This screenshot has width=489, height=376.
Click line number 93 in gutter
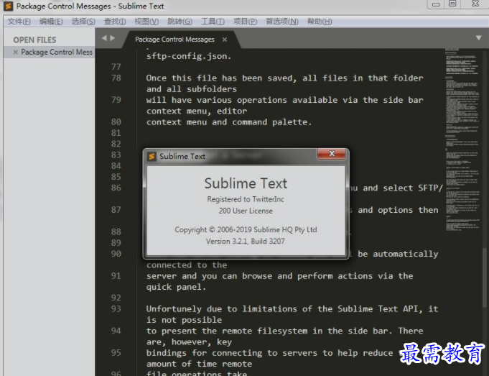point(116,309)
